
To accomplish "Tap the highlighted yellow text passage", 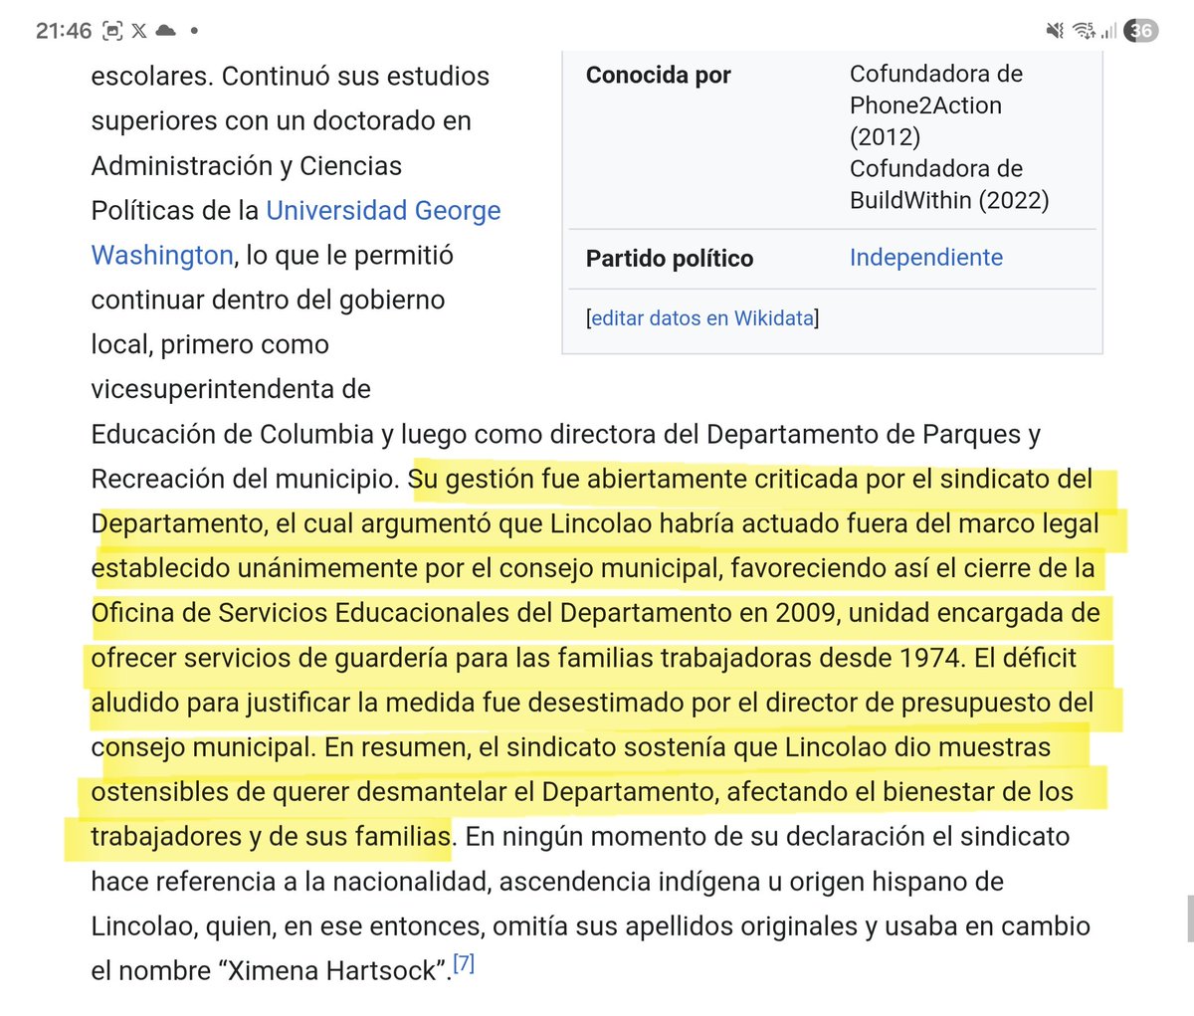I will pyautogui.click(x=597, y=657).
